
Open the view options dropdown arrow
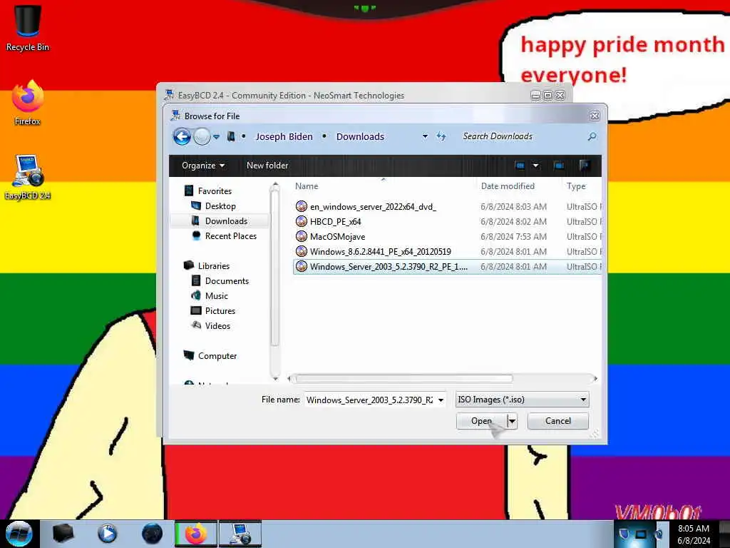[x=536, y=166]
